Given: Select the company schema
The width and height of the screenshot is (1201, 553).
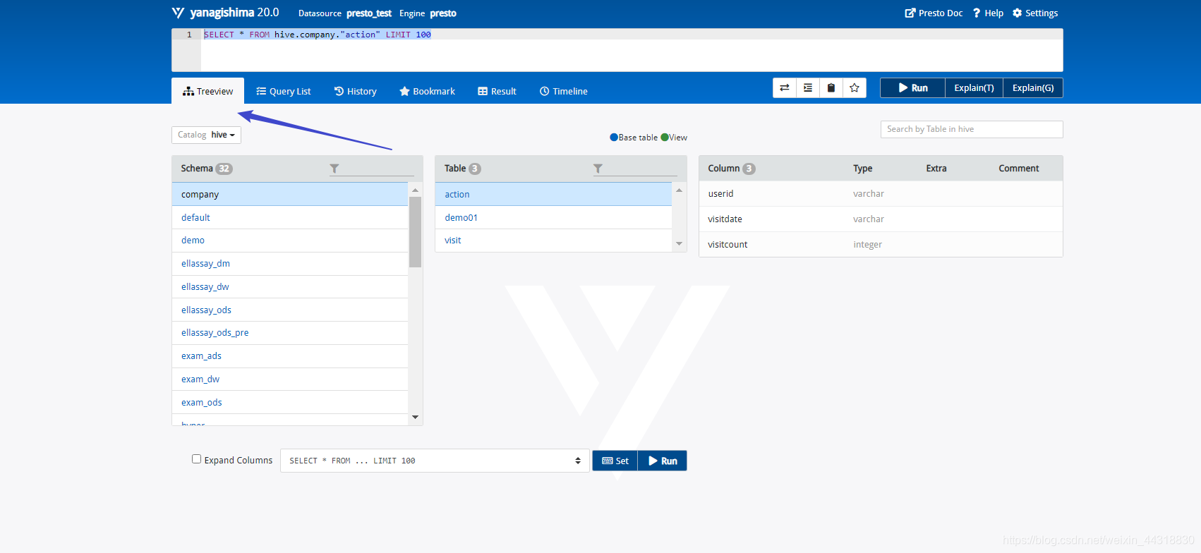Looking at the screenshot, I should (290, 194).
